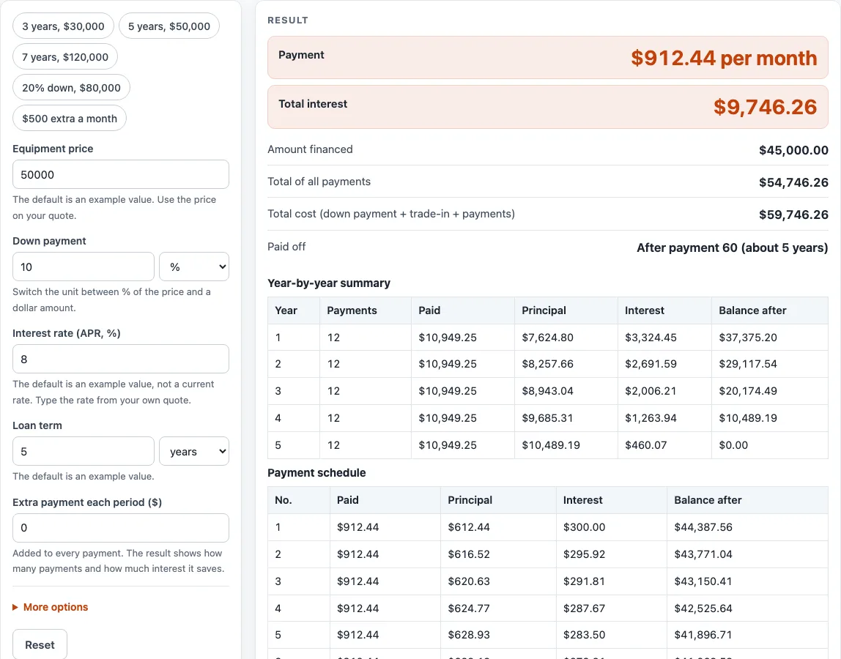Click payment 4 balance $42,525.64 cell
Viewport: 841px width, 659px height.
748,608
